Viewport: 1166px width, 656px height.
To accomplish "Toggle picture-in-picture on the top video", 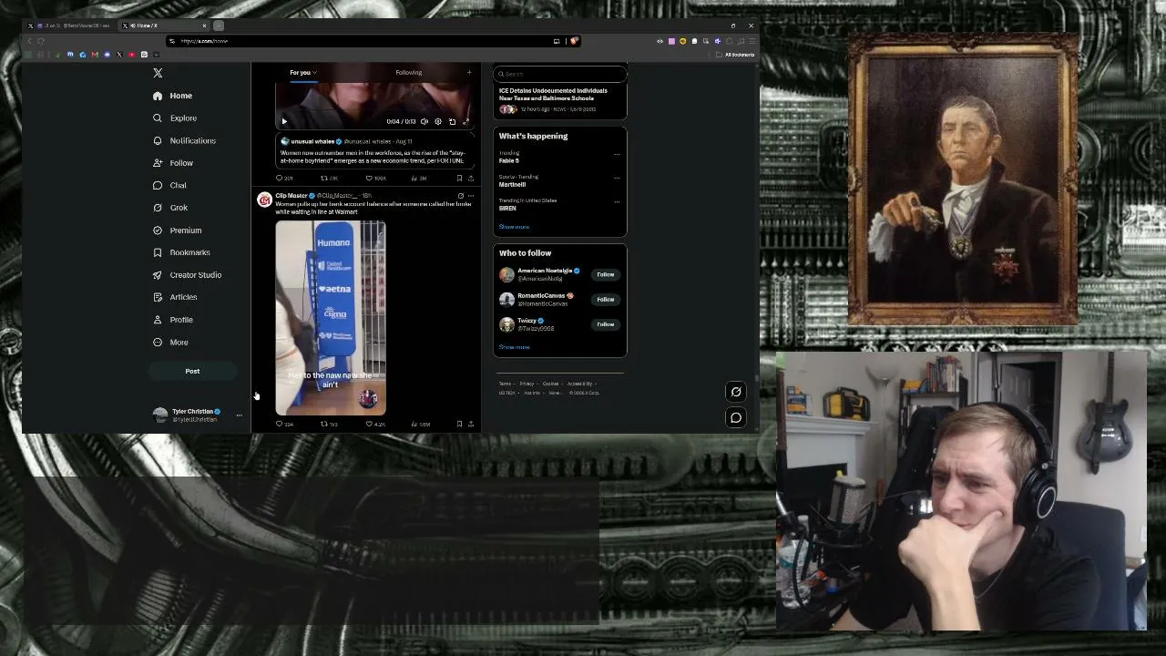I will click(x=452, y=121).
